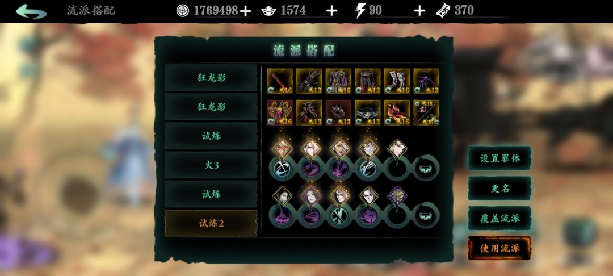Screen dimensions: 613x276
Task: Open the ticket currency icon
Action: click(x=443, y=11)
